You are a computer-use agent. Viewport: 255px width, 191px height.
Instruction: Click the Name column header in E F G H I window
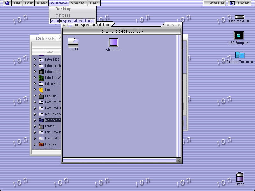(47, 52)
